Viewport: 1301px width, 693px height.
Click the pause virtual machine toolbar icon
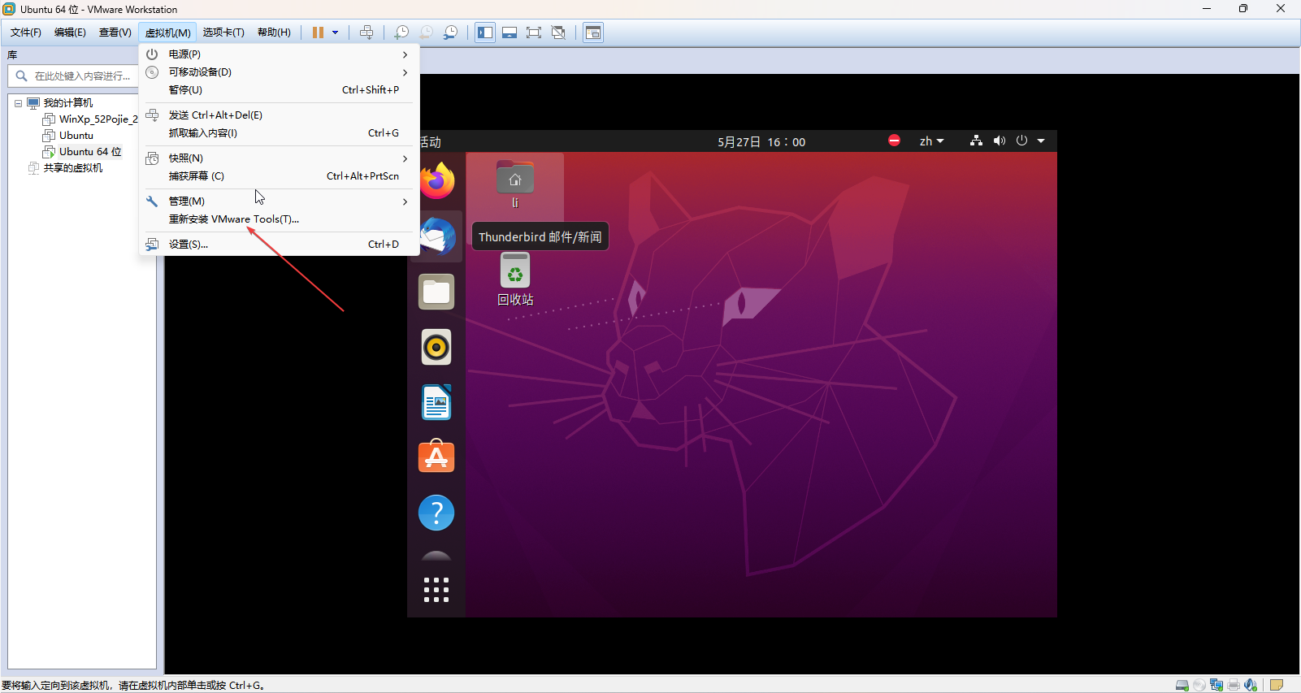(x=318, y=32)
